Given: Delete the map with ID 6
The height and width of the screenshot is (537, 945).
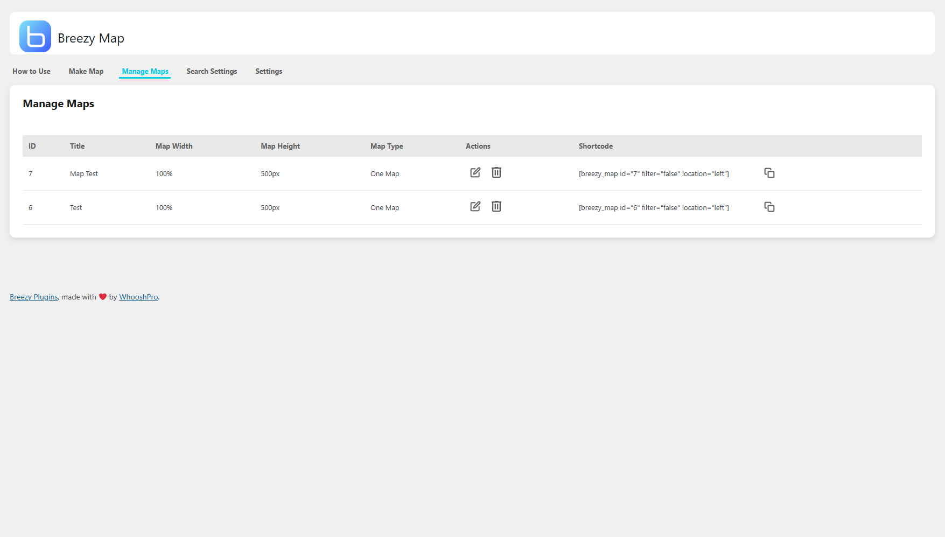Looking at the screenshot, I should point(496,206).
